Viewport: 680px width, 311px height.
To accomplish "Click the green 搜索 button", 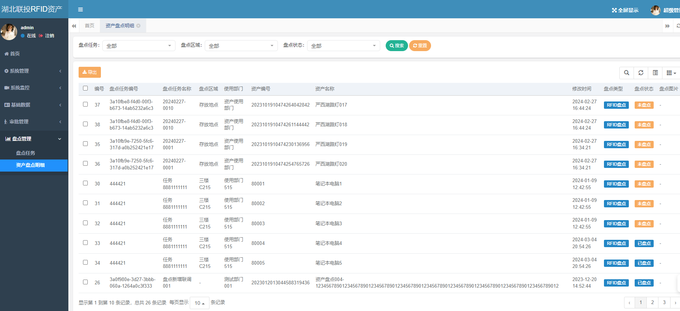I will (x=397, y=46).
